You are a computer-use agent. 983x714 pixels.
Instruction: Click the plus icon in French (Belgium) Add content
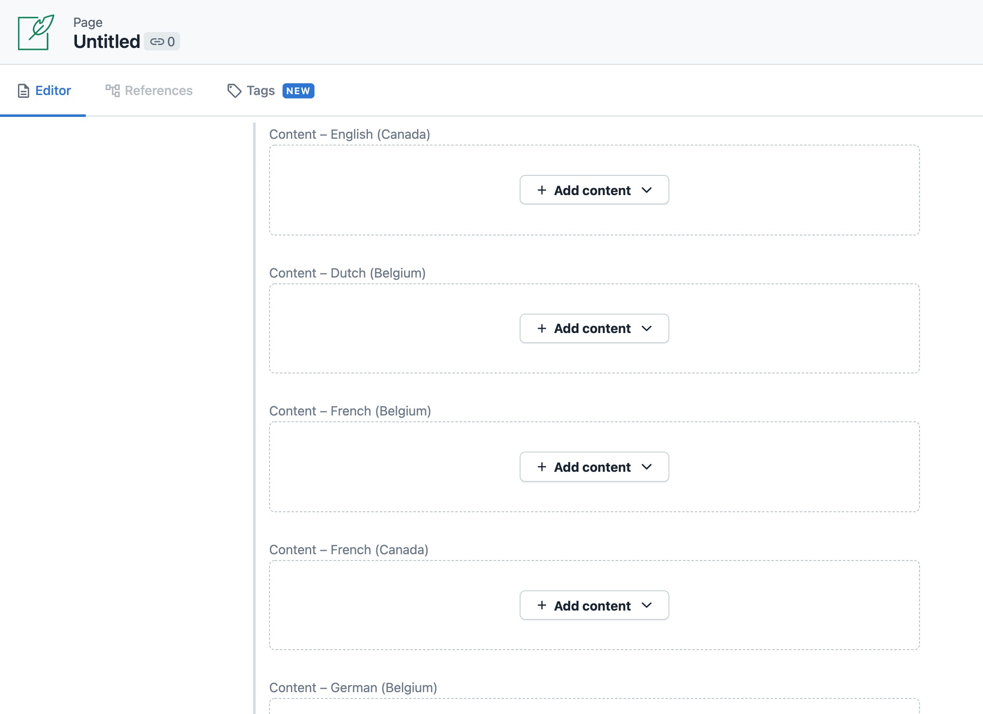(542, 467)
